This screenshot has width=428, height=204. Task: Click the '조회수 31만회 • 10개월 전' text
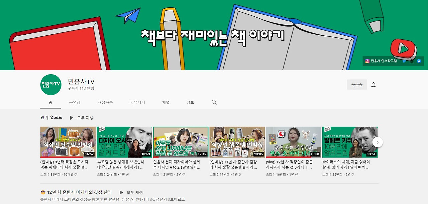point(59,174)
